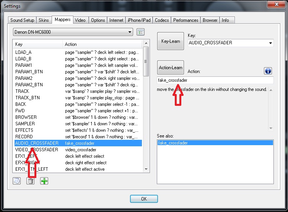Select the row with action deck right effect select
Image resolution: width=288 pixels, height=212 pixels.
[x=78, y=163]
